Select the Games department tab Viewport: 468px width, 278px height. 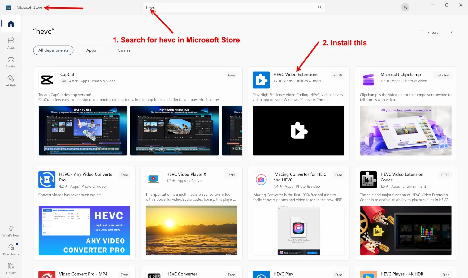coord(124,50)
